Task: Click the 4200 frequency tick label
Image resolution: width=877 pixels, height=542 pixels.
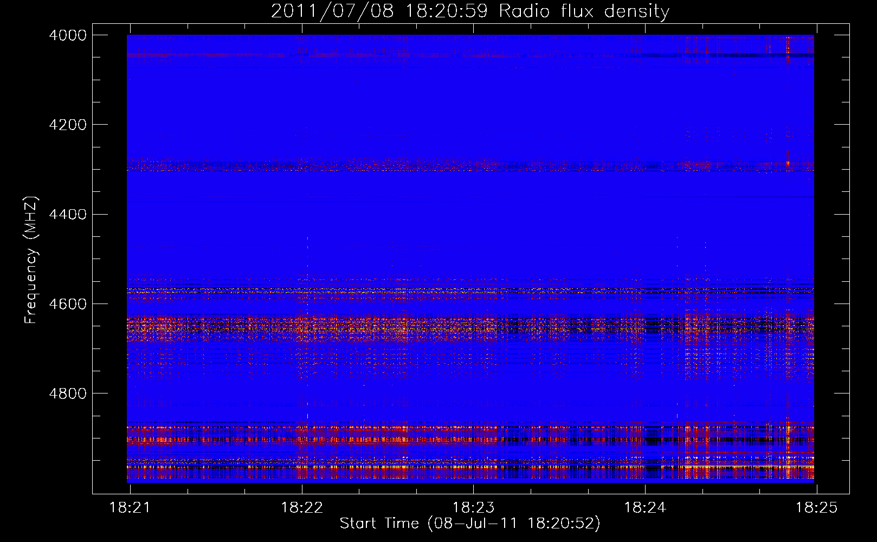Action: point(68,125)
